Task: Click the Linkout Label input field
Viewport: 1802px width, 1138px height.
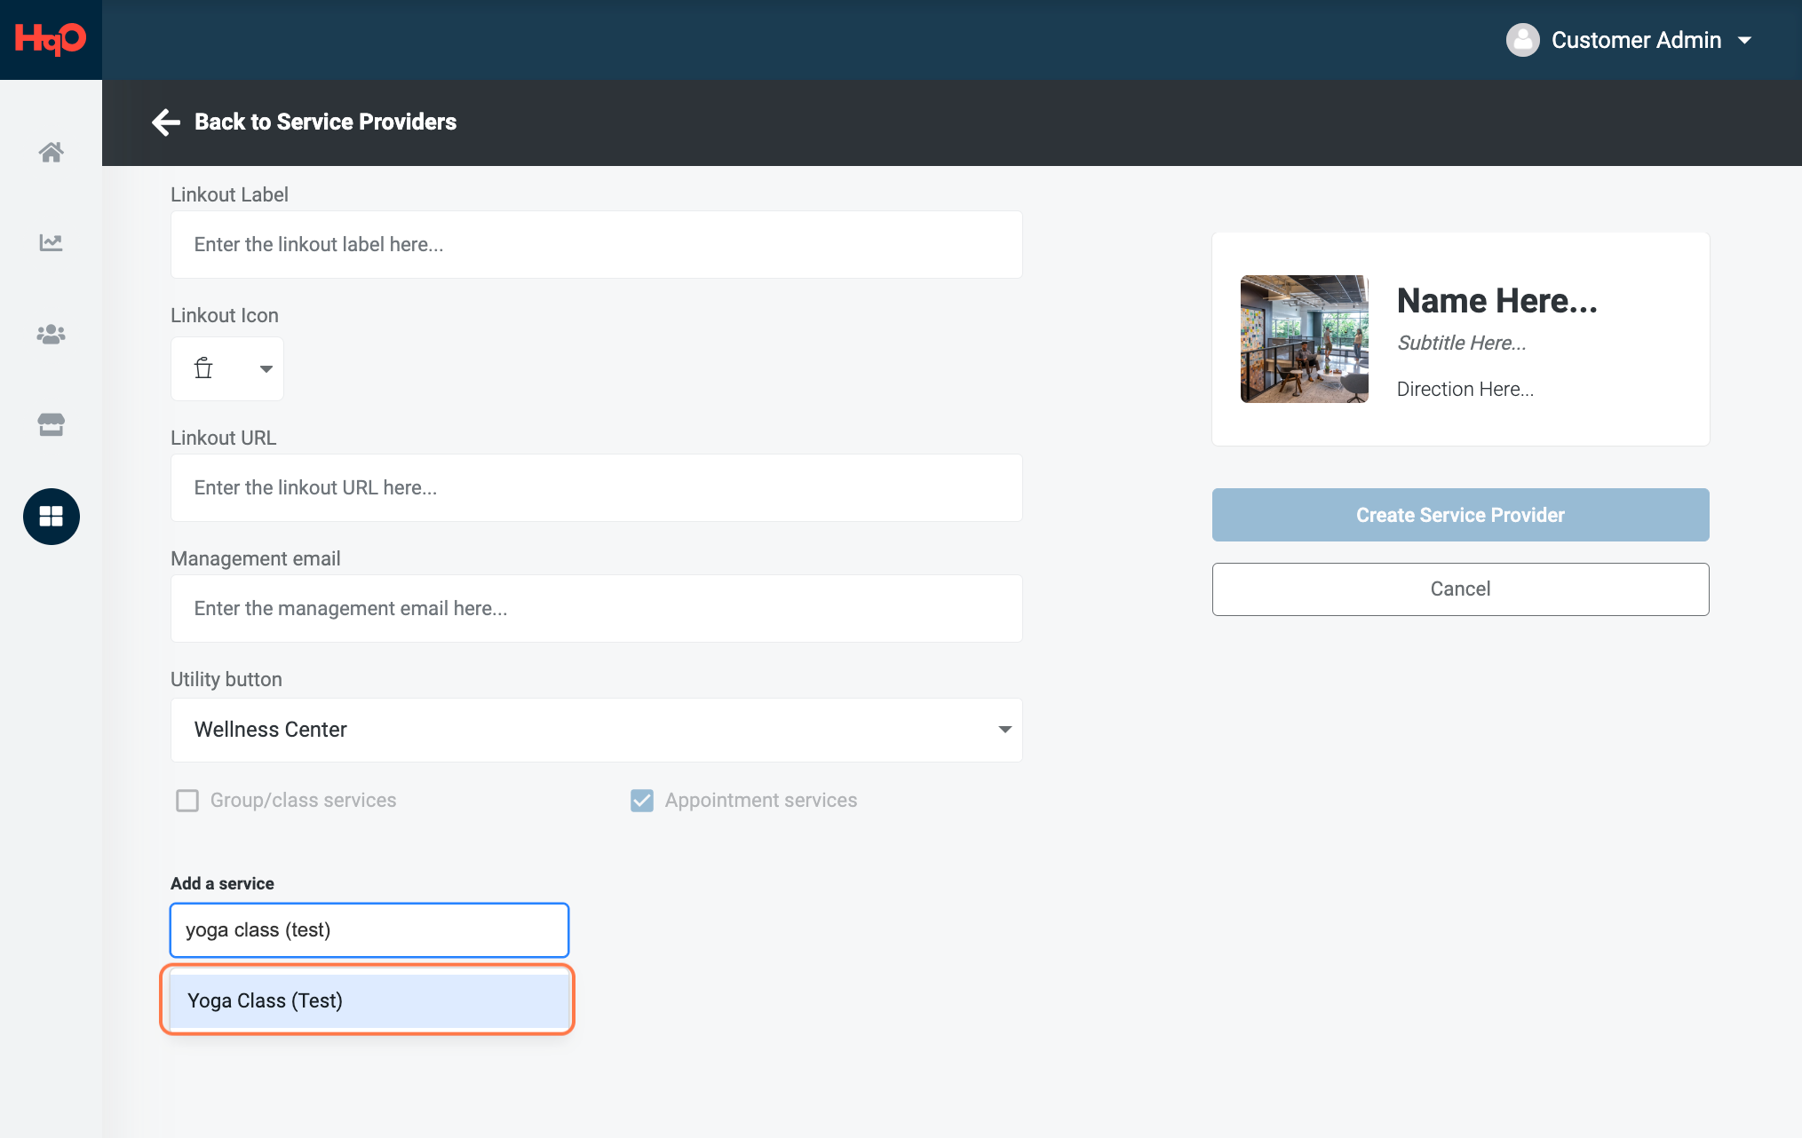Action: click(597, 244)
